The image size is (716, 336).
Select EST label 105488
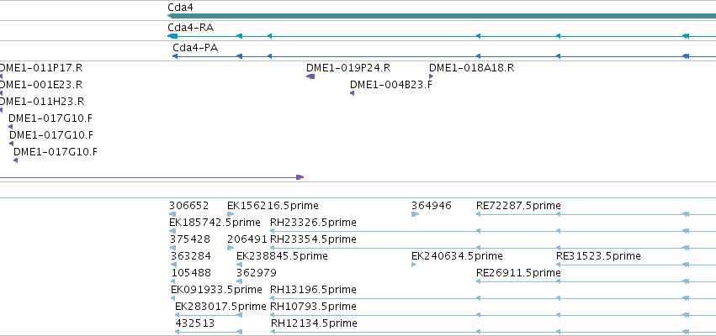191,273
